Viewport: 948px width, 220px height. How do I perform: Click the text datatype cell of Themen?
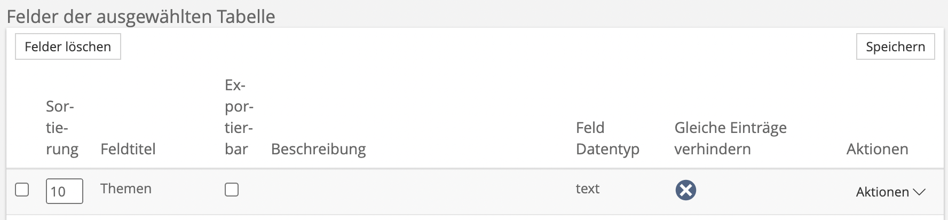587,188
